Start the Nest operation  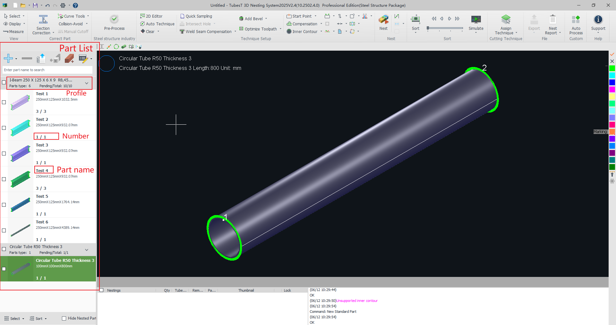[383, 22]
